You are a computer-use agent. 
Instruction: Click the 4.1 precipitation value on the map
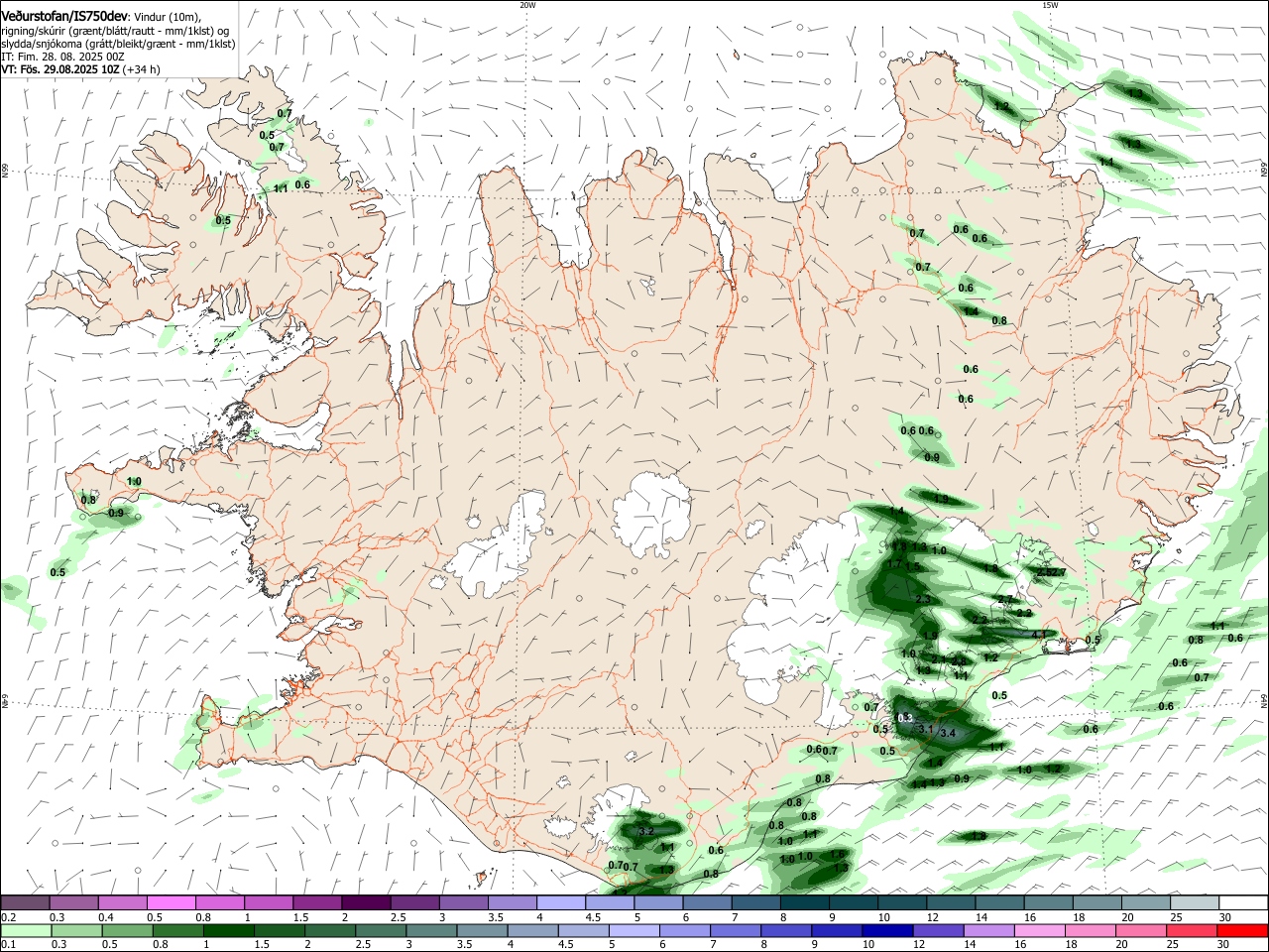1039,635
